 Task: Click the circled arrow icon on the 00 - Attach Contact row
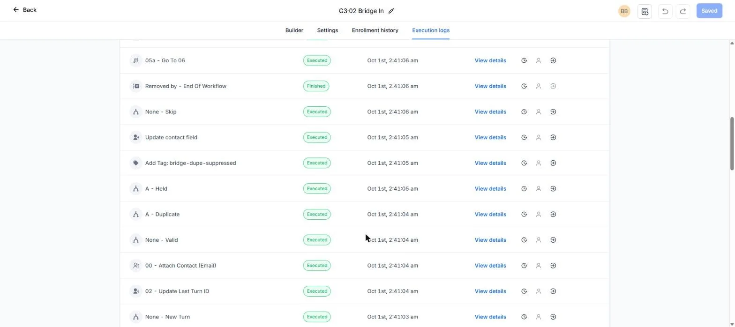(553, 266)
